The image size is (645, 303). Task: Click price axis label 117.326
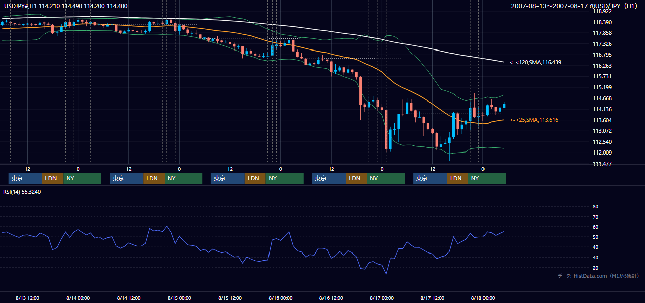pyautogui.click(x=602, y=44)
